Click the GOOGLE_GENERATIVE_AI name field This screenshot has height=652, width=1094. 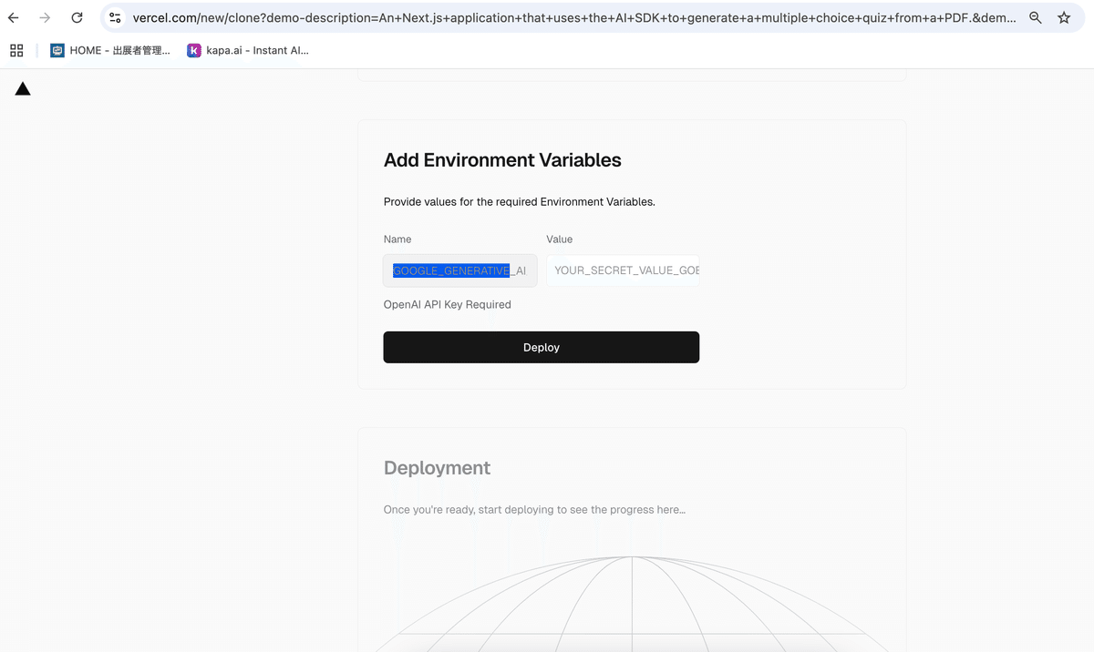pyautogui.click(x=459, y=270)
